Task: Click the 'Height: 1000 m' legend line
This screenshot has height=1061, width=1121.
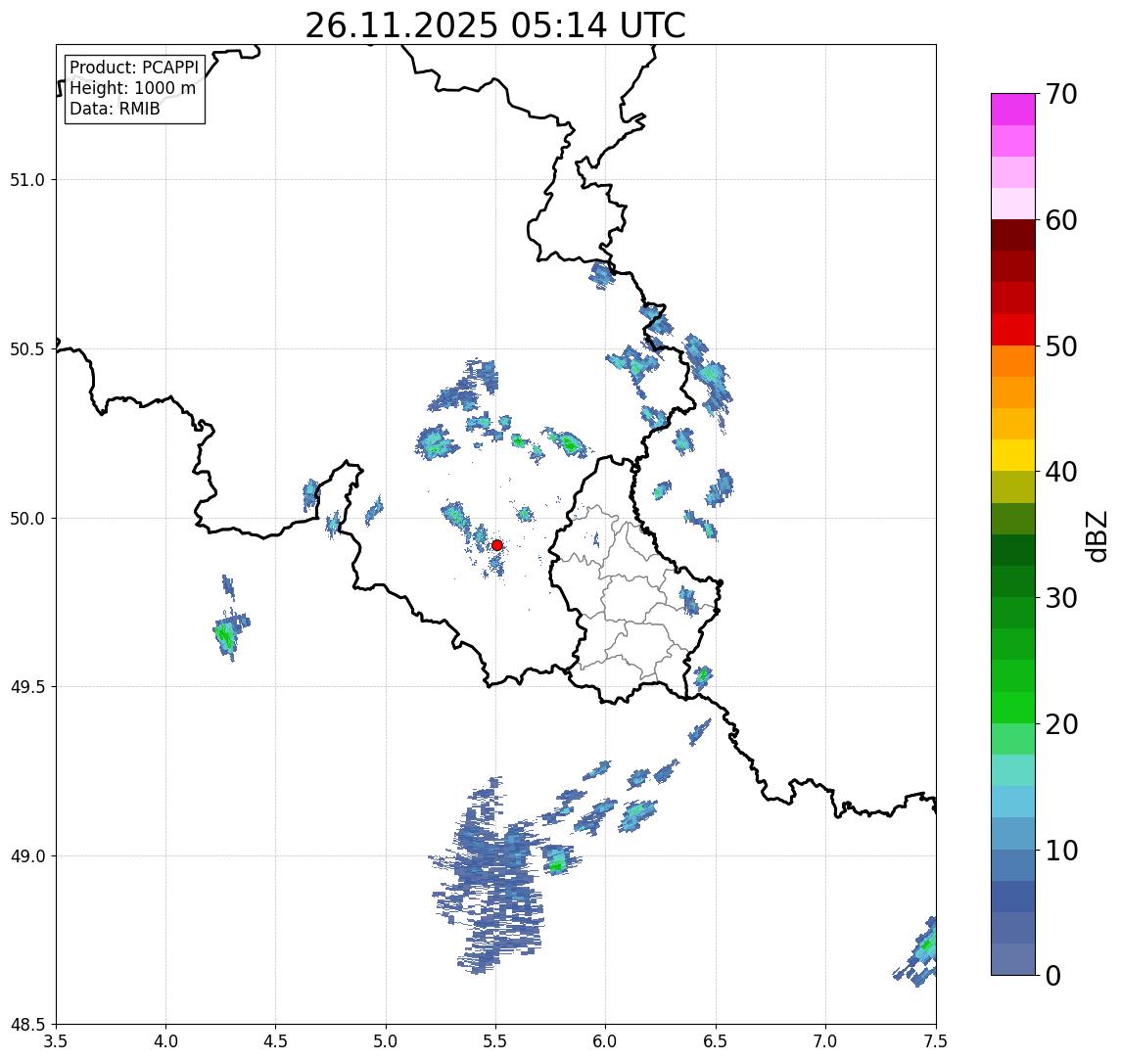Action: [132, 88]
